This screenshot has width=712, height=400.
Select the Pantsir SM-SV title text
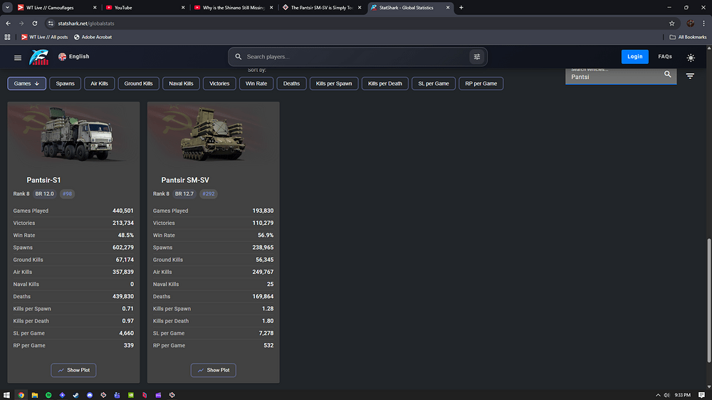click(x=185, y=180)
